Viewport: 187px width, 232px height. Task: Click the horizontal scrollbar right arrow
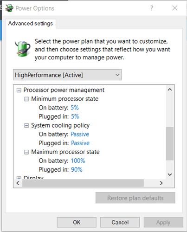tap(161, 183)
